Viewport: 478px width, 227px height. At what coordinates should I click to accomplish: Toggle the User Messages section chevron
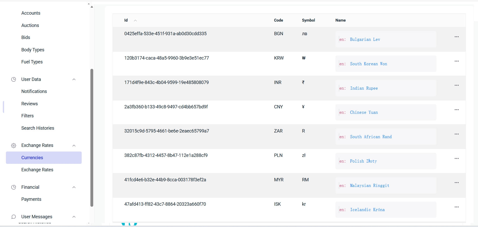[x=74, y=217]
